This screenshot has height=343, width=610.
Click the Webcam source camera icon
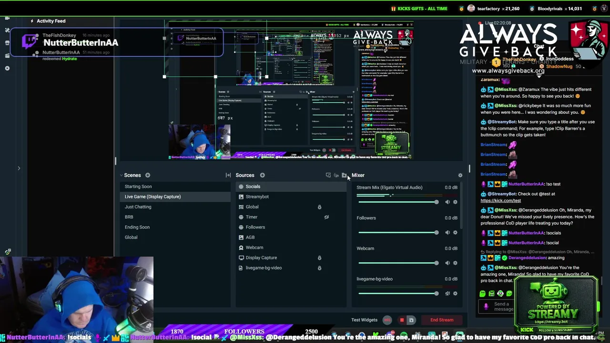[x=241, y=248]
